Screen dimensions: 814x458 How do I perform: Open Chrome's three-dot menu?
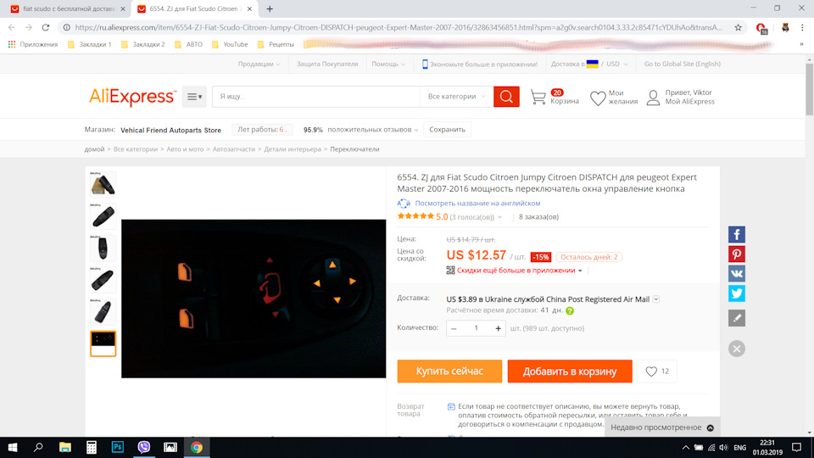tap(802, 27)
